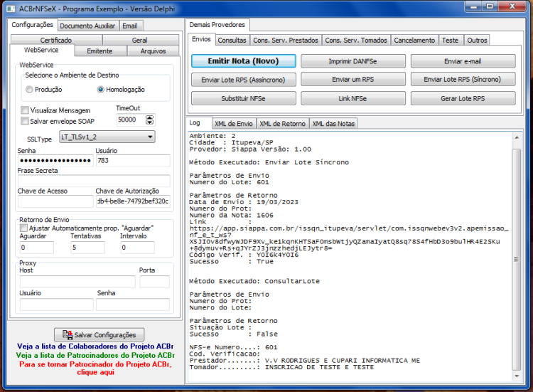
Task: Toggle Ajustar Automaticamente prop. Aguardar checkbox
Action: (23, 228)
